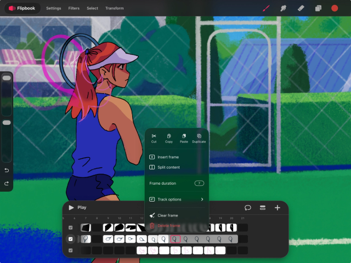Select racket track frame 20 thumbnail
The width and height of the screenshot is (351, 263).
(230, 239)
